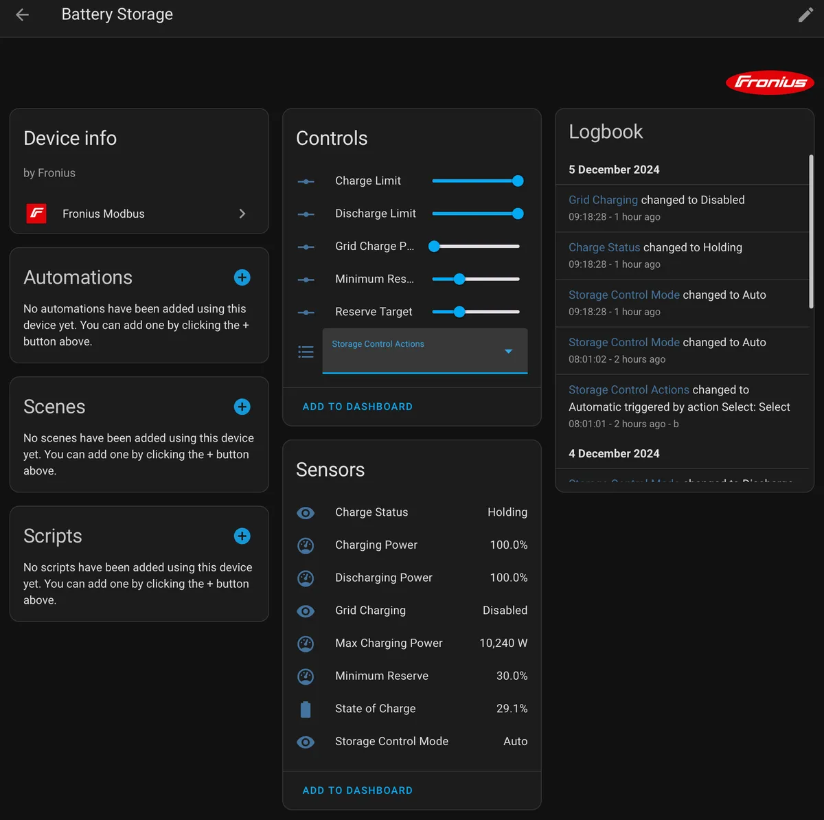This screenshot has width=824, height=820.
Task: Click the Max Charging Power value 10,240 W
Action: 503,644
